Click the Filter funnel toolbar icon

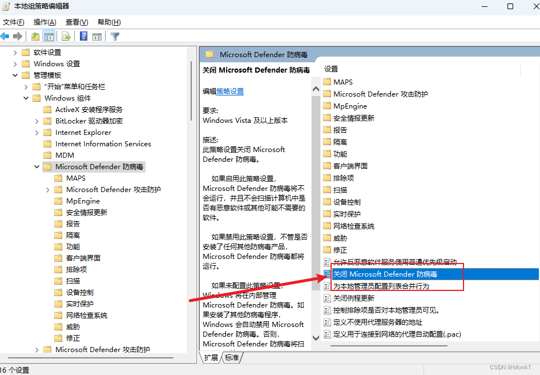pos(115,36)
